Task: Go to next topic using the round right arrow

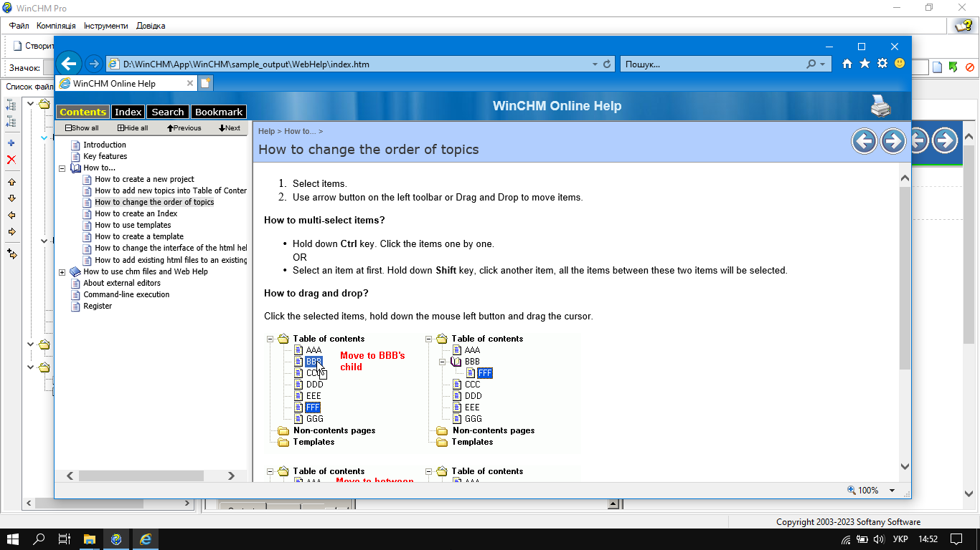Action: tap(893, 140)
